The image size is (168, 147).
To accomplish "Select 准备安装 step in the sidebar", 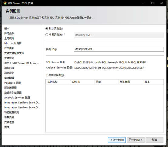I will point(9,117).
